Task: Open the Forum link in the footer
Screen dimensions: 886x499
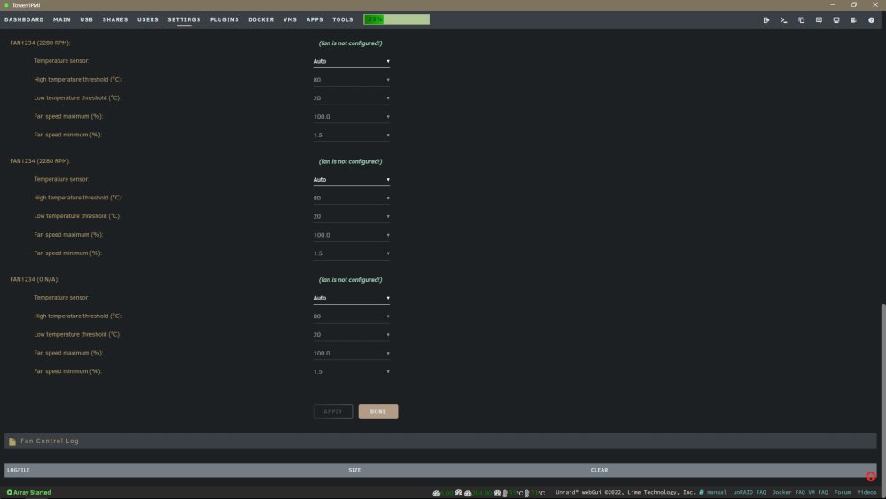Action: (x=842, y=492)
